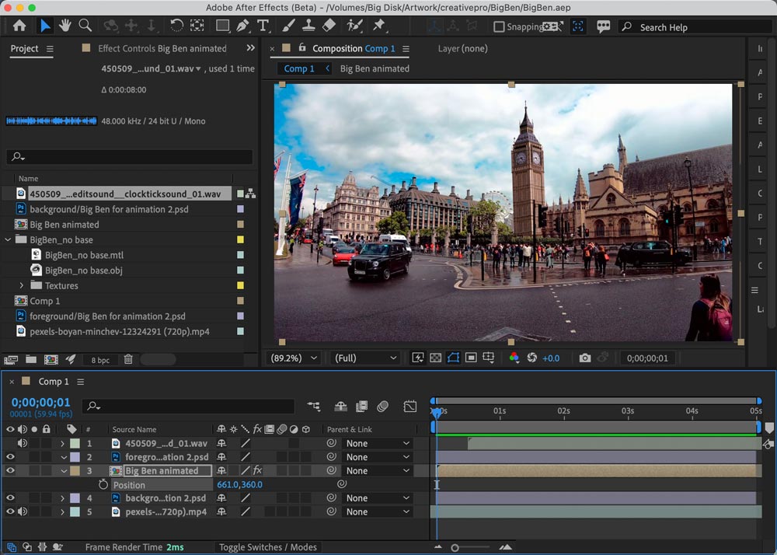This screenshot has width=777, height=555.
Task: Click the Take Snapshot camera icon
Action: 585,358
